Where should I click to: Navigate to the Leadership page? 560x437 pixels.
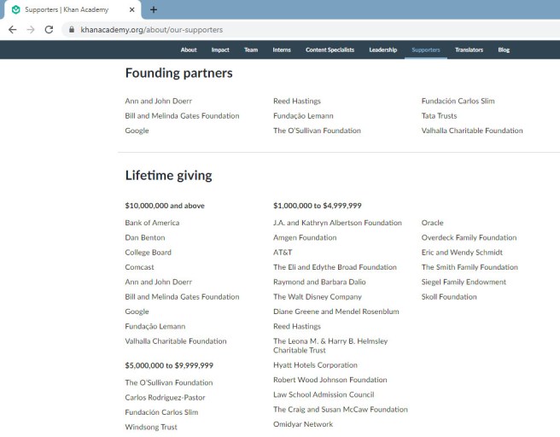pos(382,50)
